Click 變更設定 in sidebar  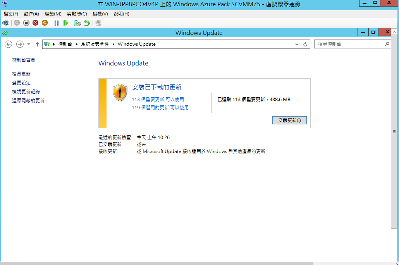21,83
